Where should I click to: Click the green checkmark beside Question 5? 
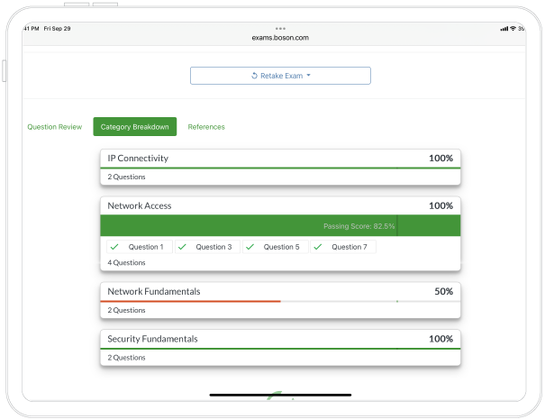(x=249, y=247)
